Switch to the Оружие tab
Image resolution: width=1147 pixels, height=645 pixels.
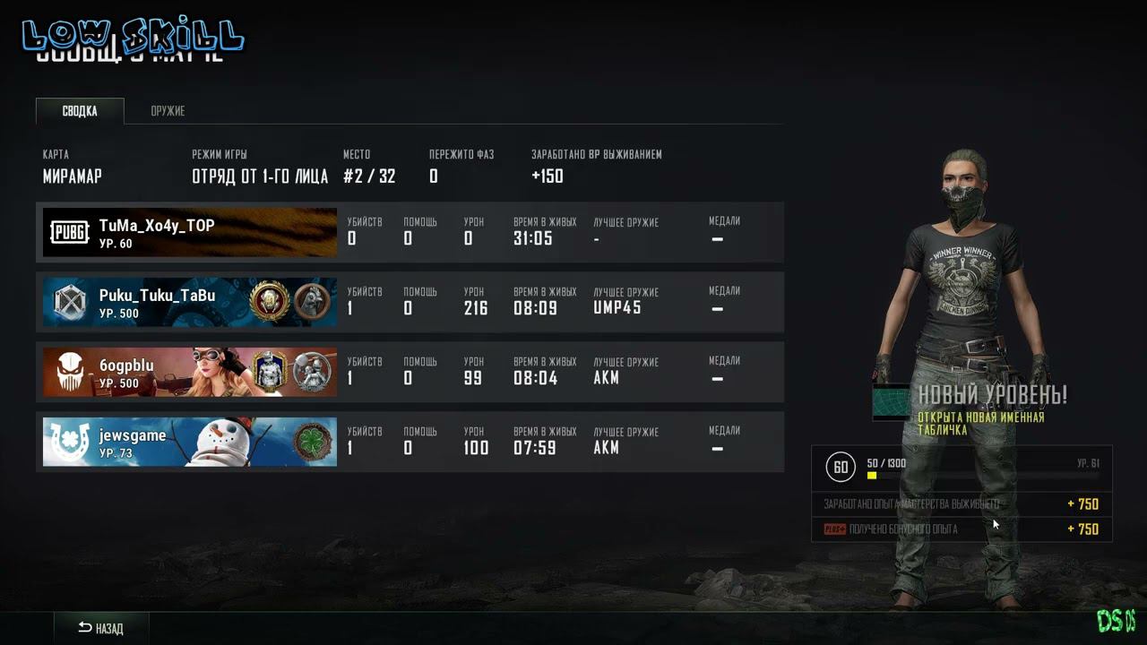[x=168, y=111]
